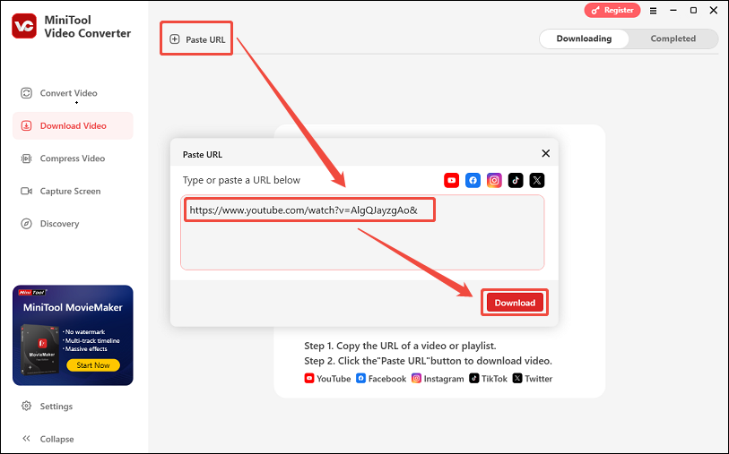Click Start Now on MovieMaker ad

(x=93, y=365)
